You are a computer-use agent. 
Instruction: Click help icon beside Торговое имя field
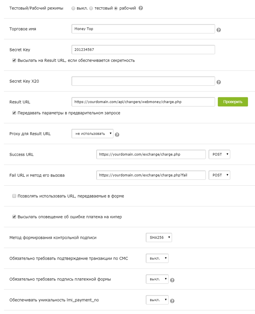pos(219,30)
